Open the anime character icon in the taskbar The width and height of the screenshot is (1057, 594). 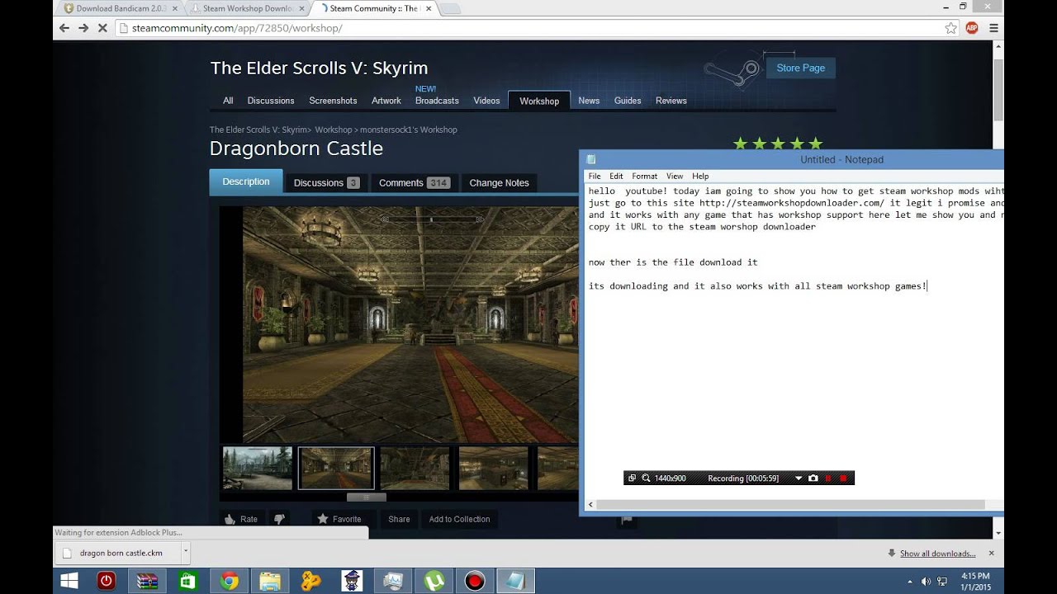click(352, 581)
